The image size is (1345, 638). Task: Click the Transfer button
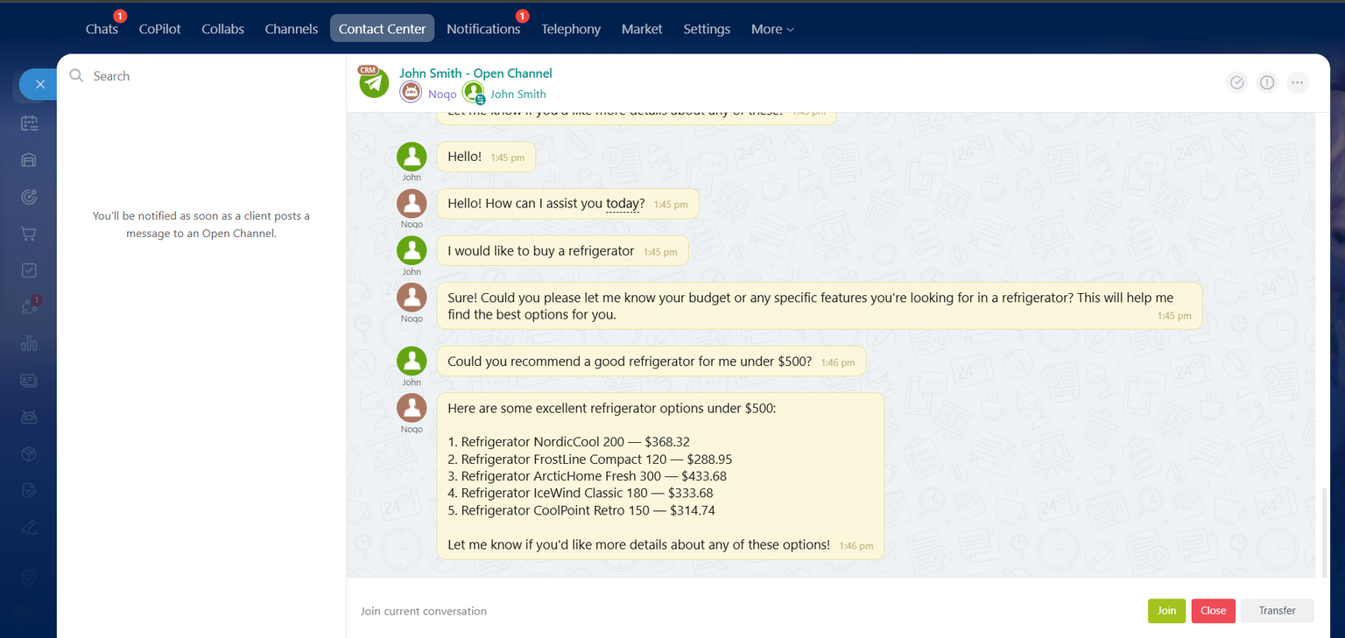pyautogui.click(x=1277, y=611)
